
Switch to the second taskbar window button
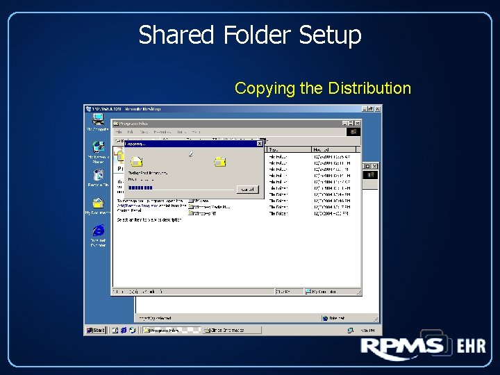click(x=232, y=330)
